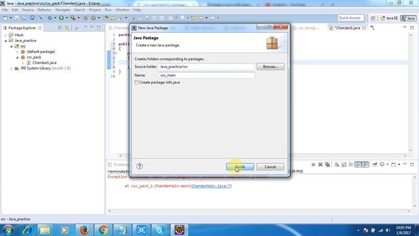Click the New Java Class green icon
419x236 pixels.
(93, 18)
